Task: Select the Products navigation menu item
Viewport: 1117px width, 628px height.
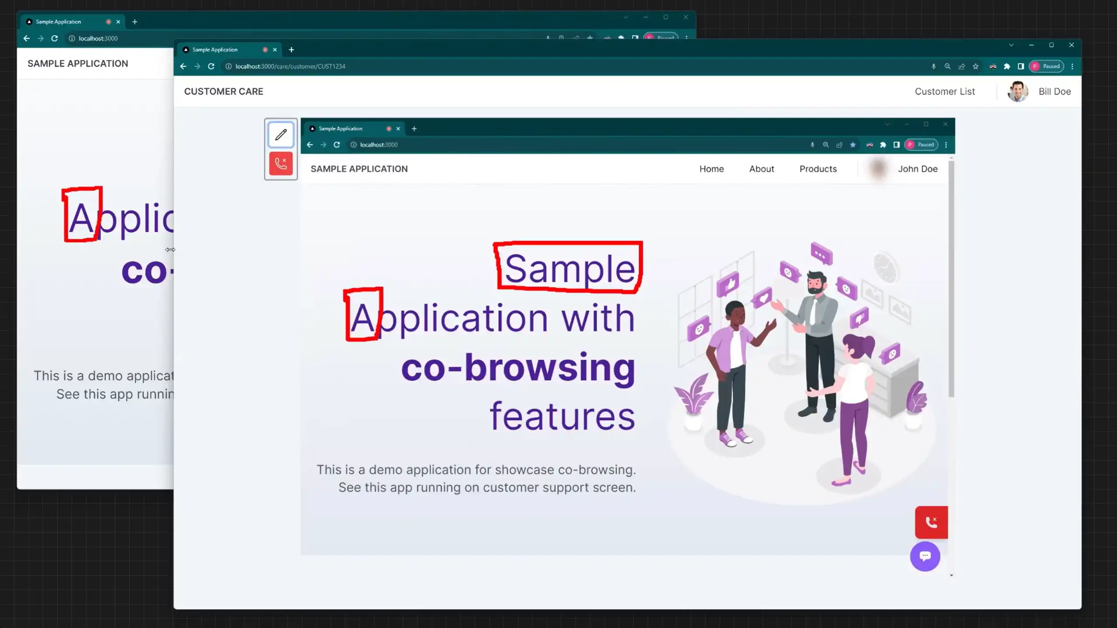Action: (818, 169)
